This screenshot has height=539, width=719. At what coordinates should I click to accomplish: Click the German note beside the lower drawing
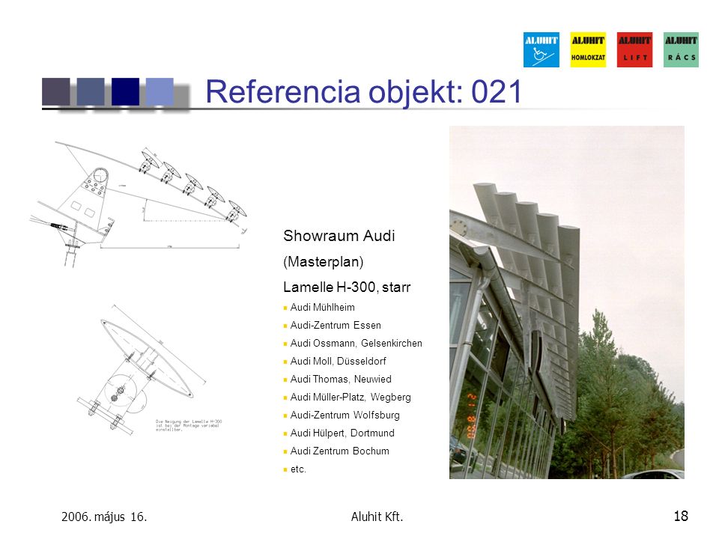[189, 425]
